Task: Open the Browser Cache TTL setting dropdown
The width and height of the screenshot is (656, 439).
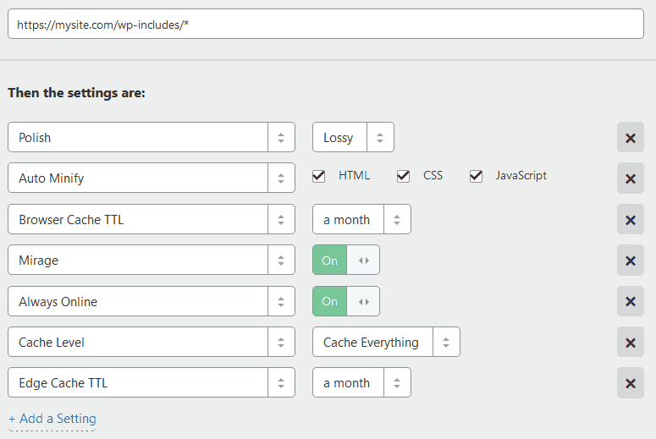Action: 152,219
